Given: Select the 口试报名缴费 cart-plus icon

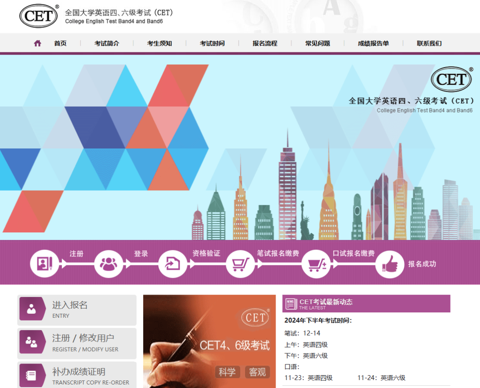Looking at the screenshot, I should point(316,263).
